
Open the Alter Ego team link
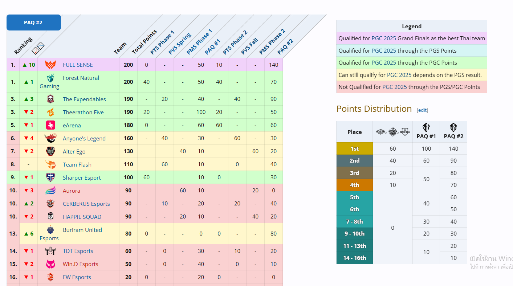click(x=74, y=151)
